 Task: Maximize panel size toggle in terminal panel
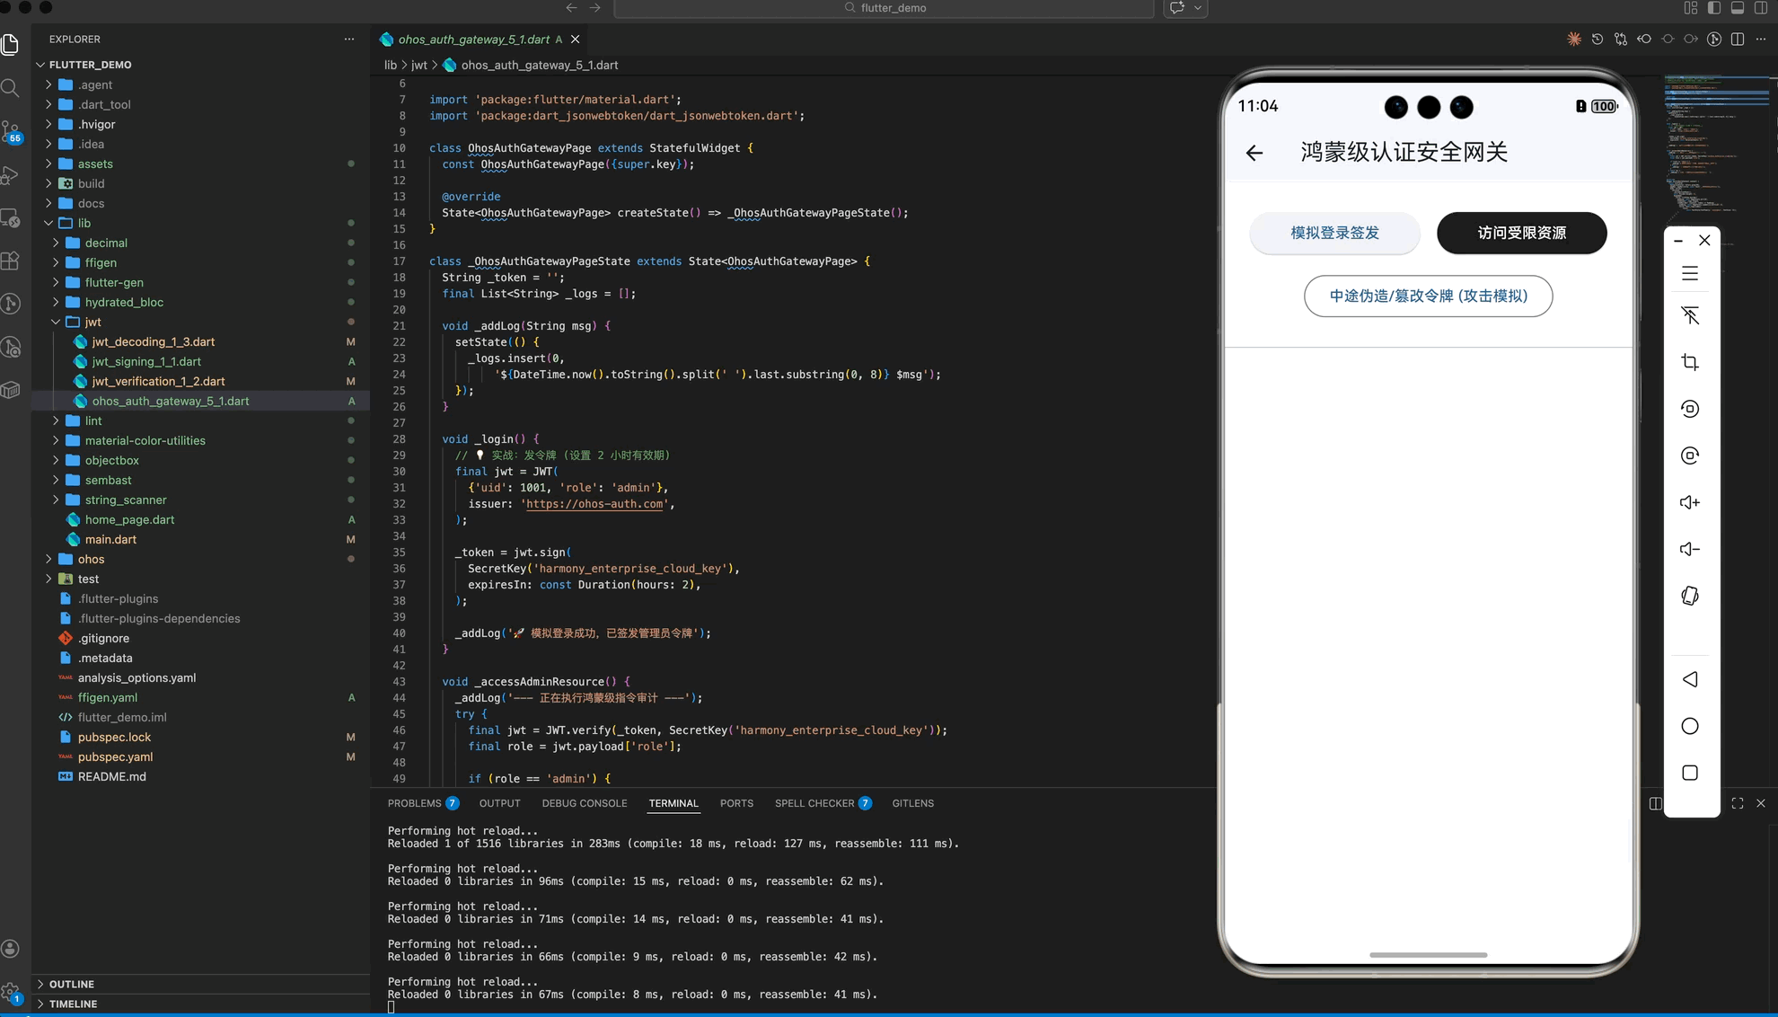pos(1738,803)
